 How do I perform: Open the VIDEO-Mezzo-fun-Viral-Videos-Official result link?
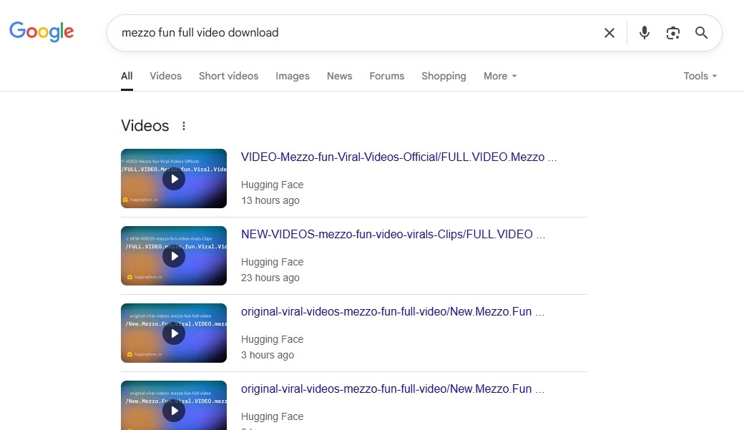[398, 157]
